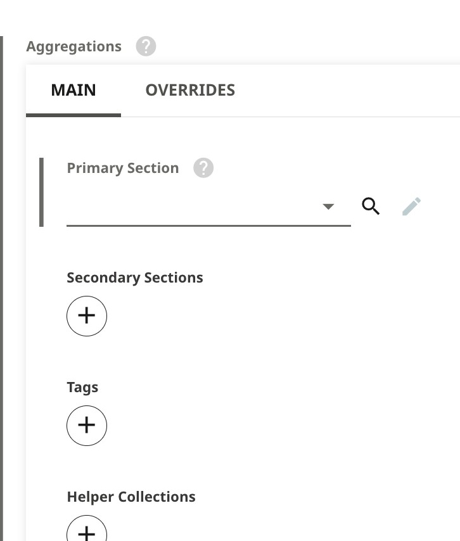Viewport: 460px width, 541px height.
Task: Open the Aggregations help tooltip icon
Action: [x=146, y=46]
